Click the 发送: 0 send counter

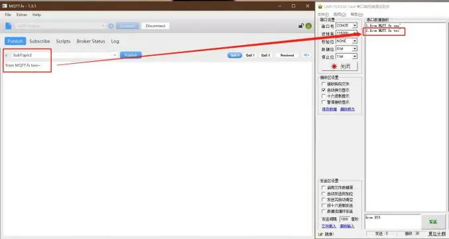(x=381, y=234)
